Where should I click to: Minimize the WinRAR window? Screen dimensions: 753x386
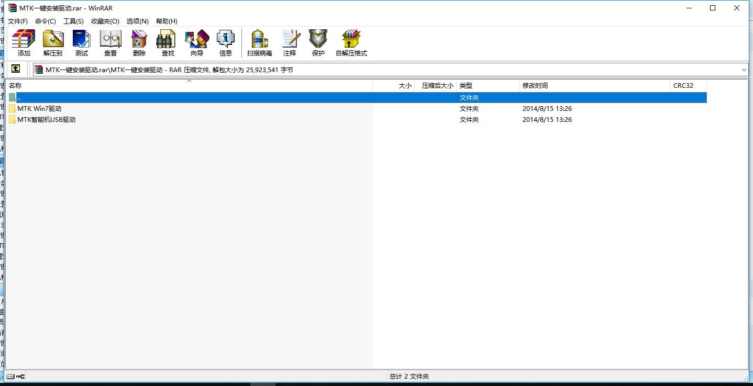click(689, 8)
